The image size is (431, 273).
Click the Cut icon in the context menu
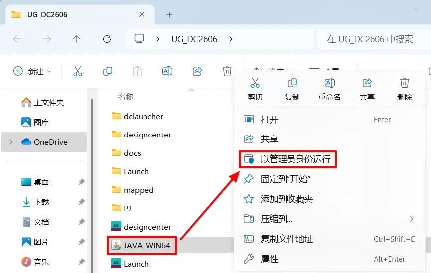255,83
